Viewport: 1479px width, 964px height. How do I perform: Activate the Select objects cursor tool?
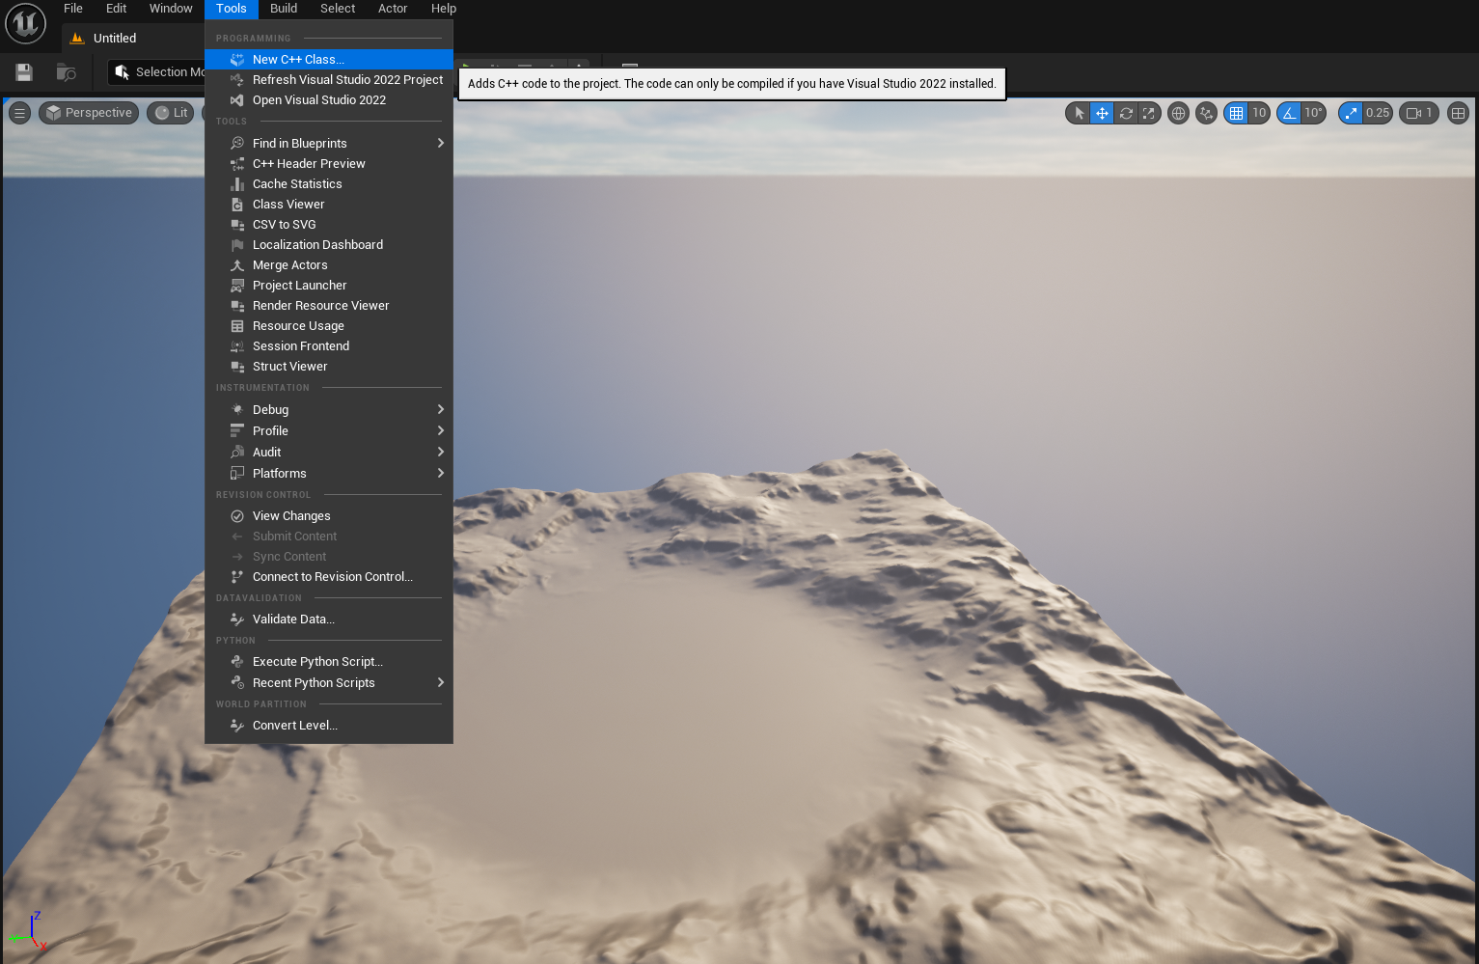tap(1079, 113)
